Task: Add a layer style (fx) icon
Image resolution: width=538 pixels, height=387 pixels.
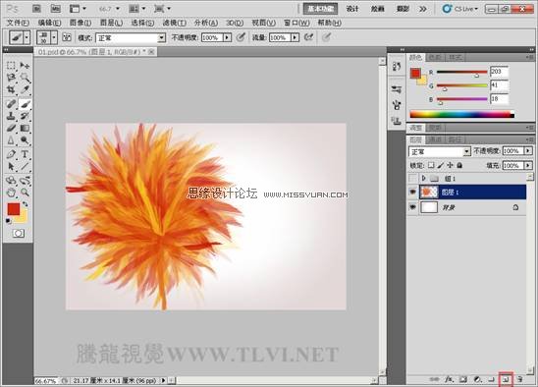Action: point(449,379)
